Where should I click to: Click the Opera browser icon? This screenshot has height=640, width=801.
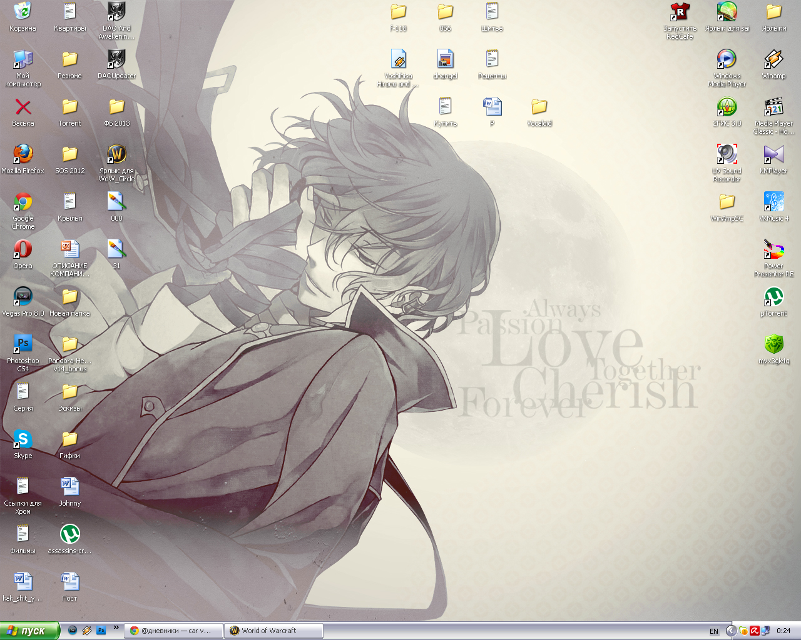click(23, 249)
